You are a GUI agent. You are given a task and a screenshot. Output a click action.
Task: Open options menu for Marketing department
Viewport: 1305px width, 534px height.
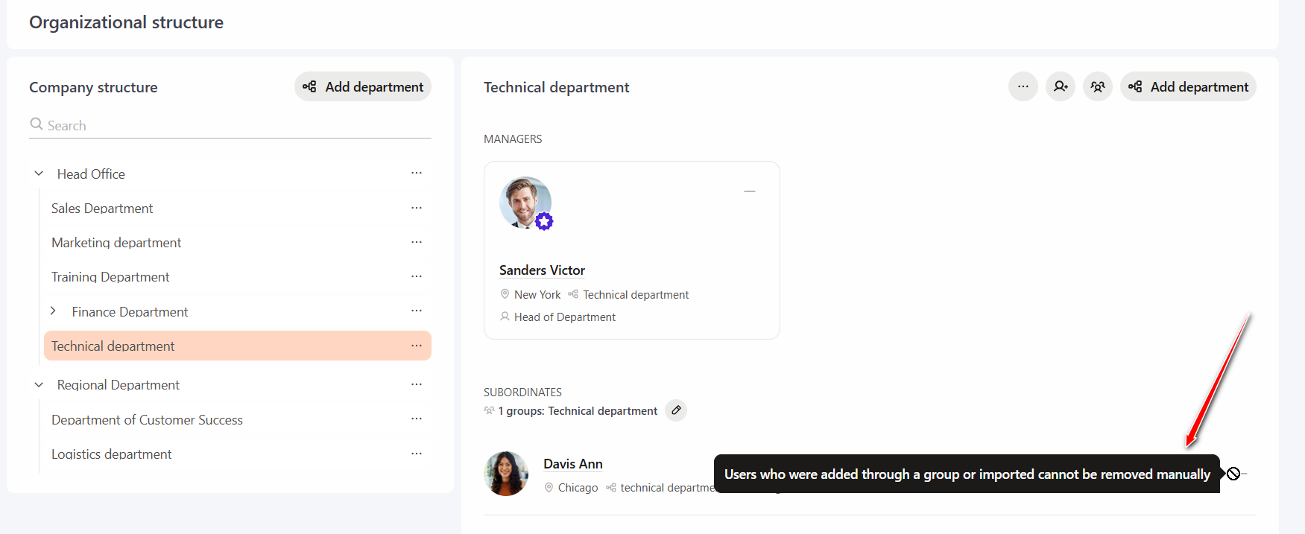(417, 242)
